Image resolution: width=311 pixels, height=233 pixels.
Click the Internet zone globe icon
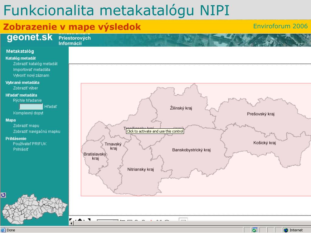[x=285, y=230]
